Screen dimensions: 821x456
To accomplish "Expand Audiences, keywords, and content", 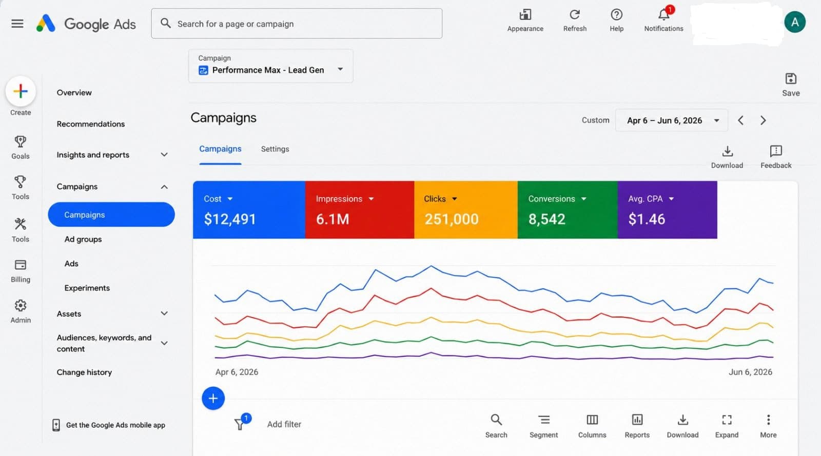I will pyautogui.click(x=164, y=343).
